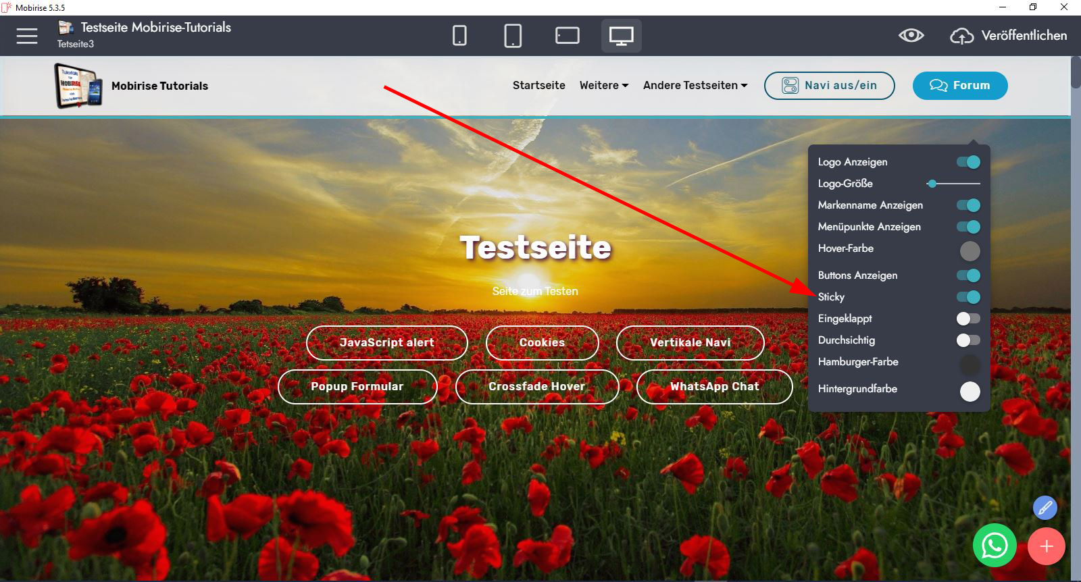Expand the Andere Testseiten dropdown

click(695, 86)
